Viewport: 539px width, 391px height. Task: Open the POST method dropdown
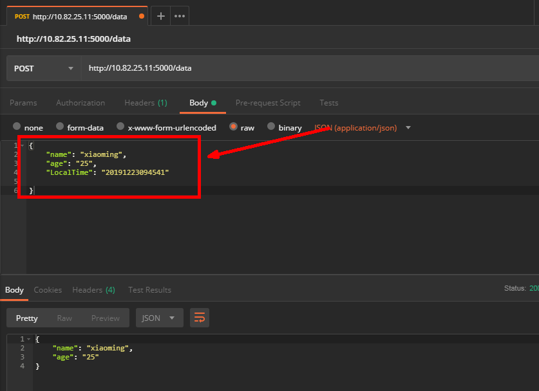44,68
